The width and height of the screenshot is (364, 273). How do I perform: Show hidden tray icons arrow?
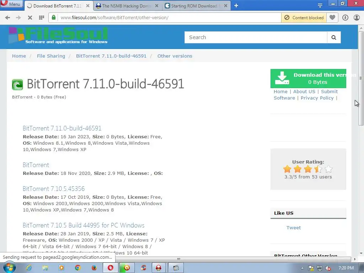[302, 268]
